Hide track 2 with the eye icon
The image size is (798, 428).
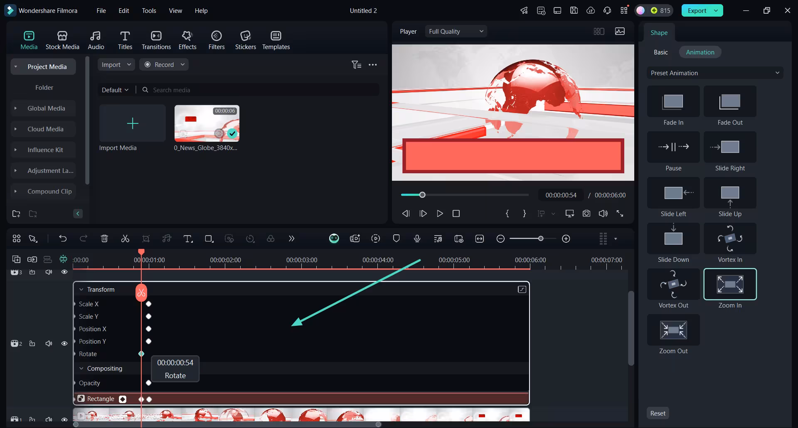coord(64,344)
